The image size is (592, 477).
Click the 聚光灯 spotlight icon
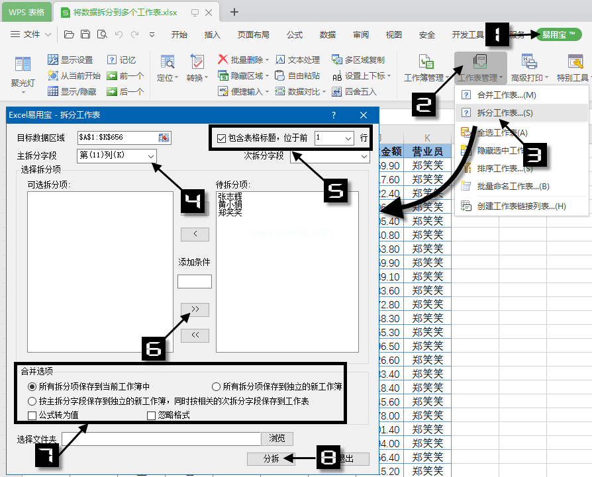click(23, 65)
